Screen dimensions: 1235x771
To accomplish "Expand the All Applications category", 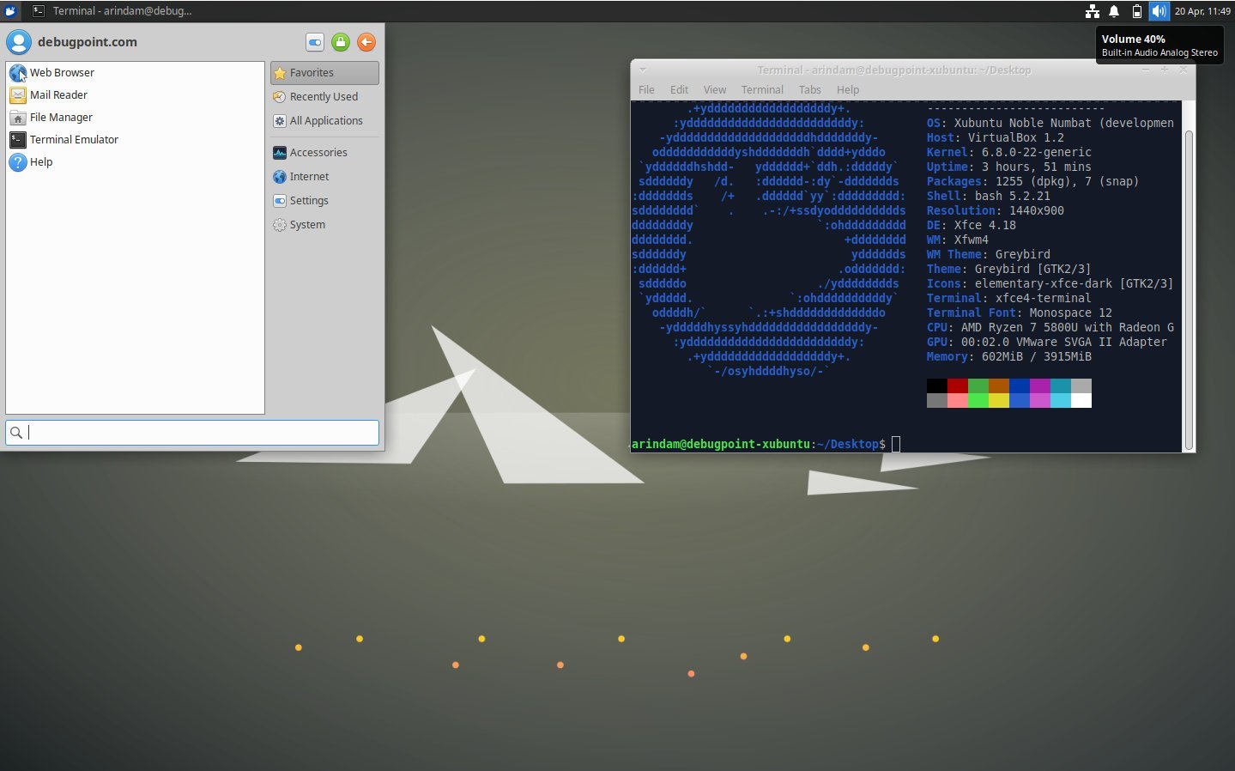I will point(324,121).
